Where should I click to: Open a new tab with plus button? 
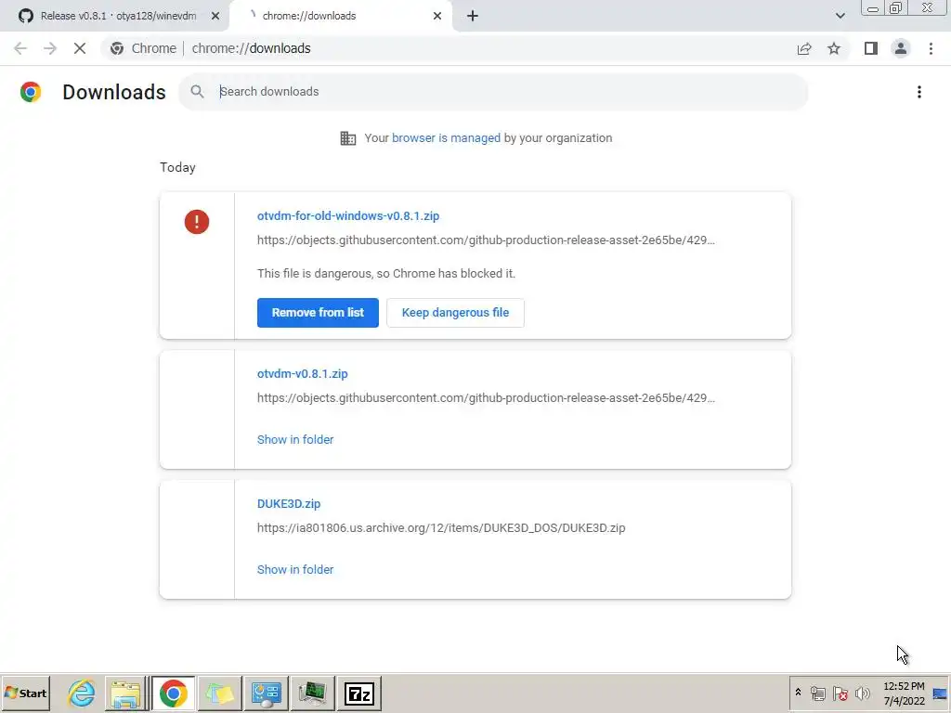(473, 16)
